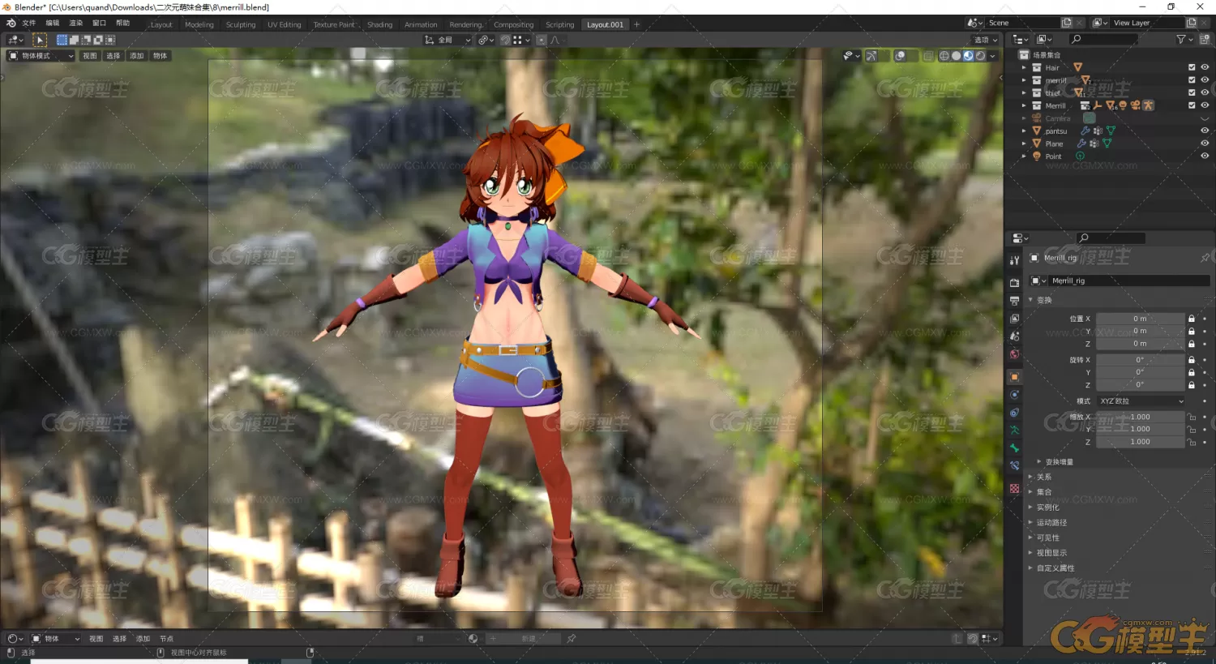1216x664 pixels.
Task: Toggle proportional editing button
Action: click(541, 40)
